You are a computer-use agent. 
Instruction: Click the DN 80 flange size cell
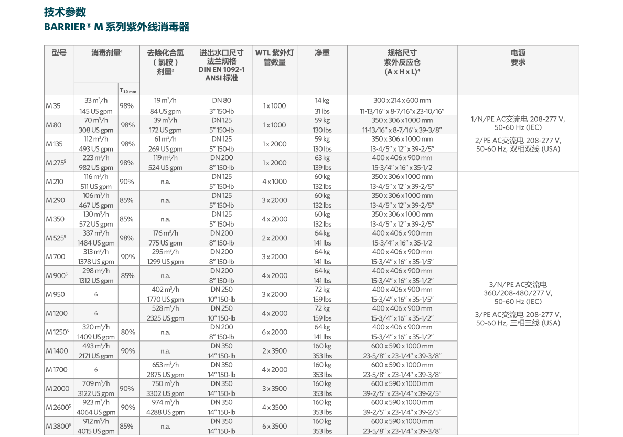(221, 100)
